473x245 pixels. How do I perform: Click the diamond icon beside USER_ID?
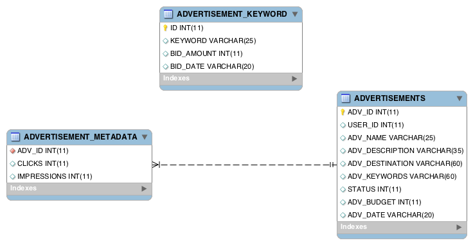tap(343, 125)
